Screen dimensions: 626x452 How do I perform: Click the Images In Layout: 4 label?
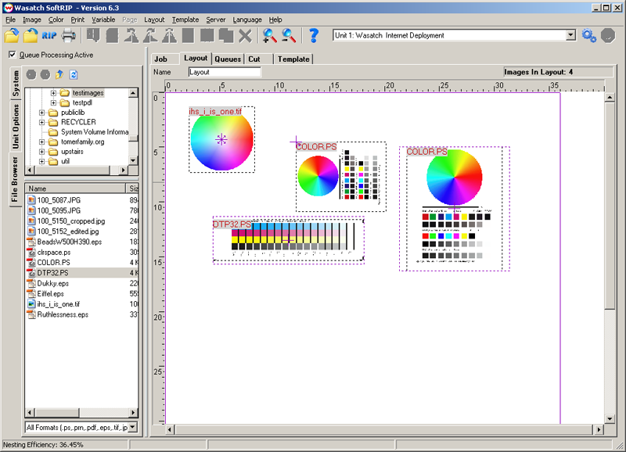(x=538, y=72)
